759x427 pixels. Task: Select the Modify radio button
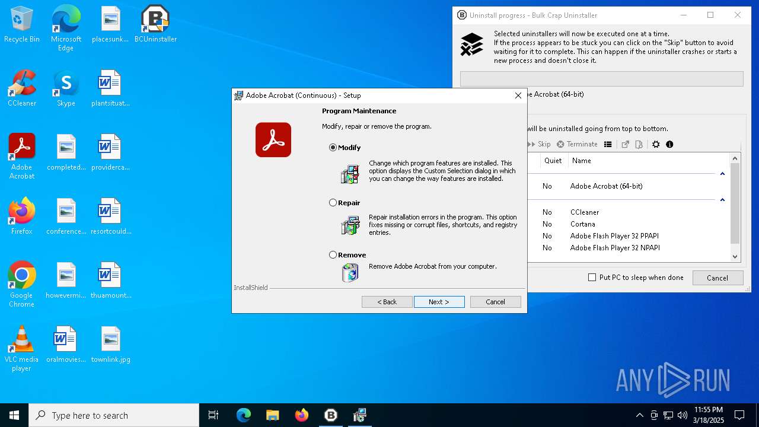(x=333, y=148)
